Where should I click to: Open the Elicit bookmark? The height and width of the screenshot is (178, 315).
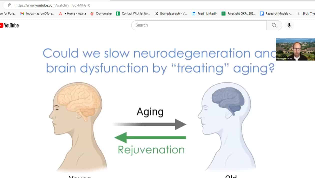306,14
